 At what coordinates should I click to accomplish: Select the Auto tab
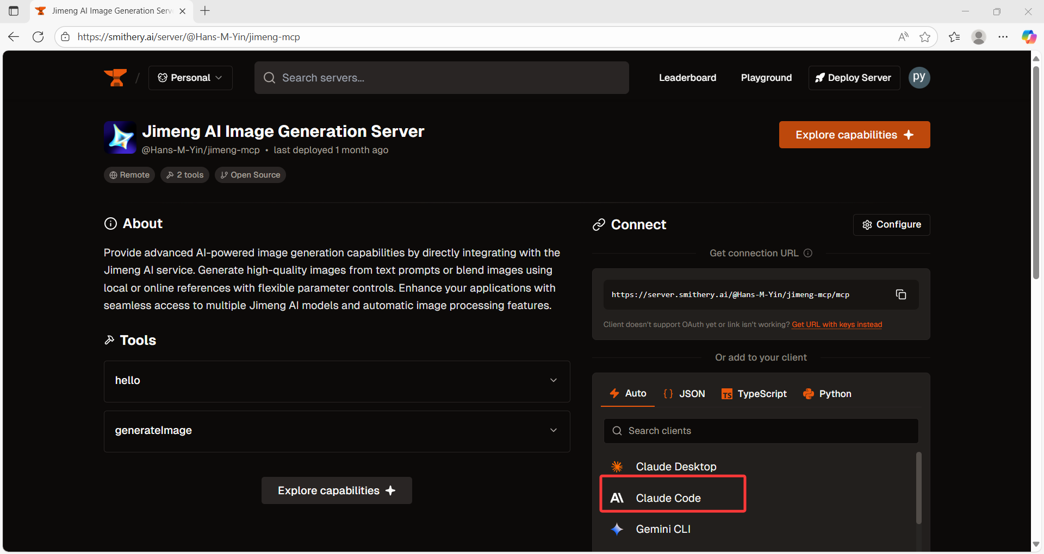[628, 393]
